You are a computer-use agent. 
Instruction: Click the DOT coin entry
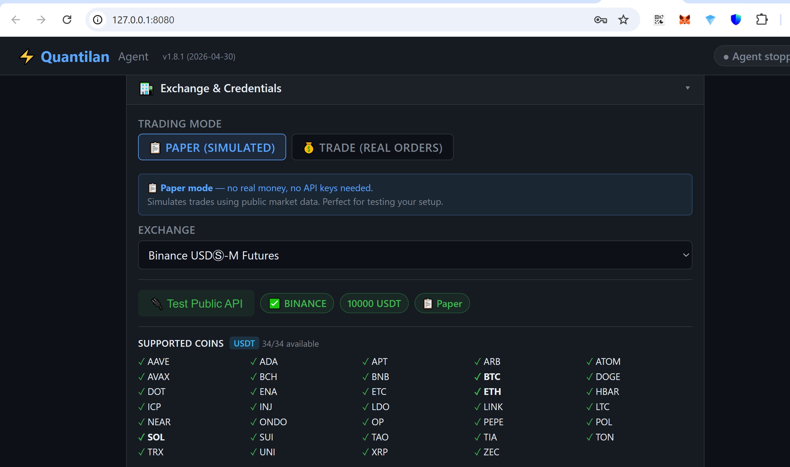tap(152, 391)
